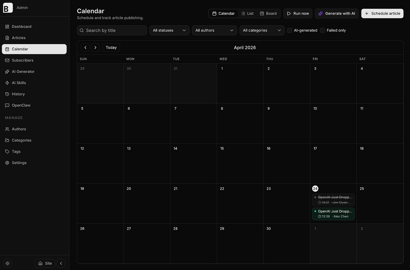The image size is (410, 270).
Task: Open Alex Chen's scheduled OpenAI article
Action: click(333, 214)
